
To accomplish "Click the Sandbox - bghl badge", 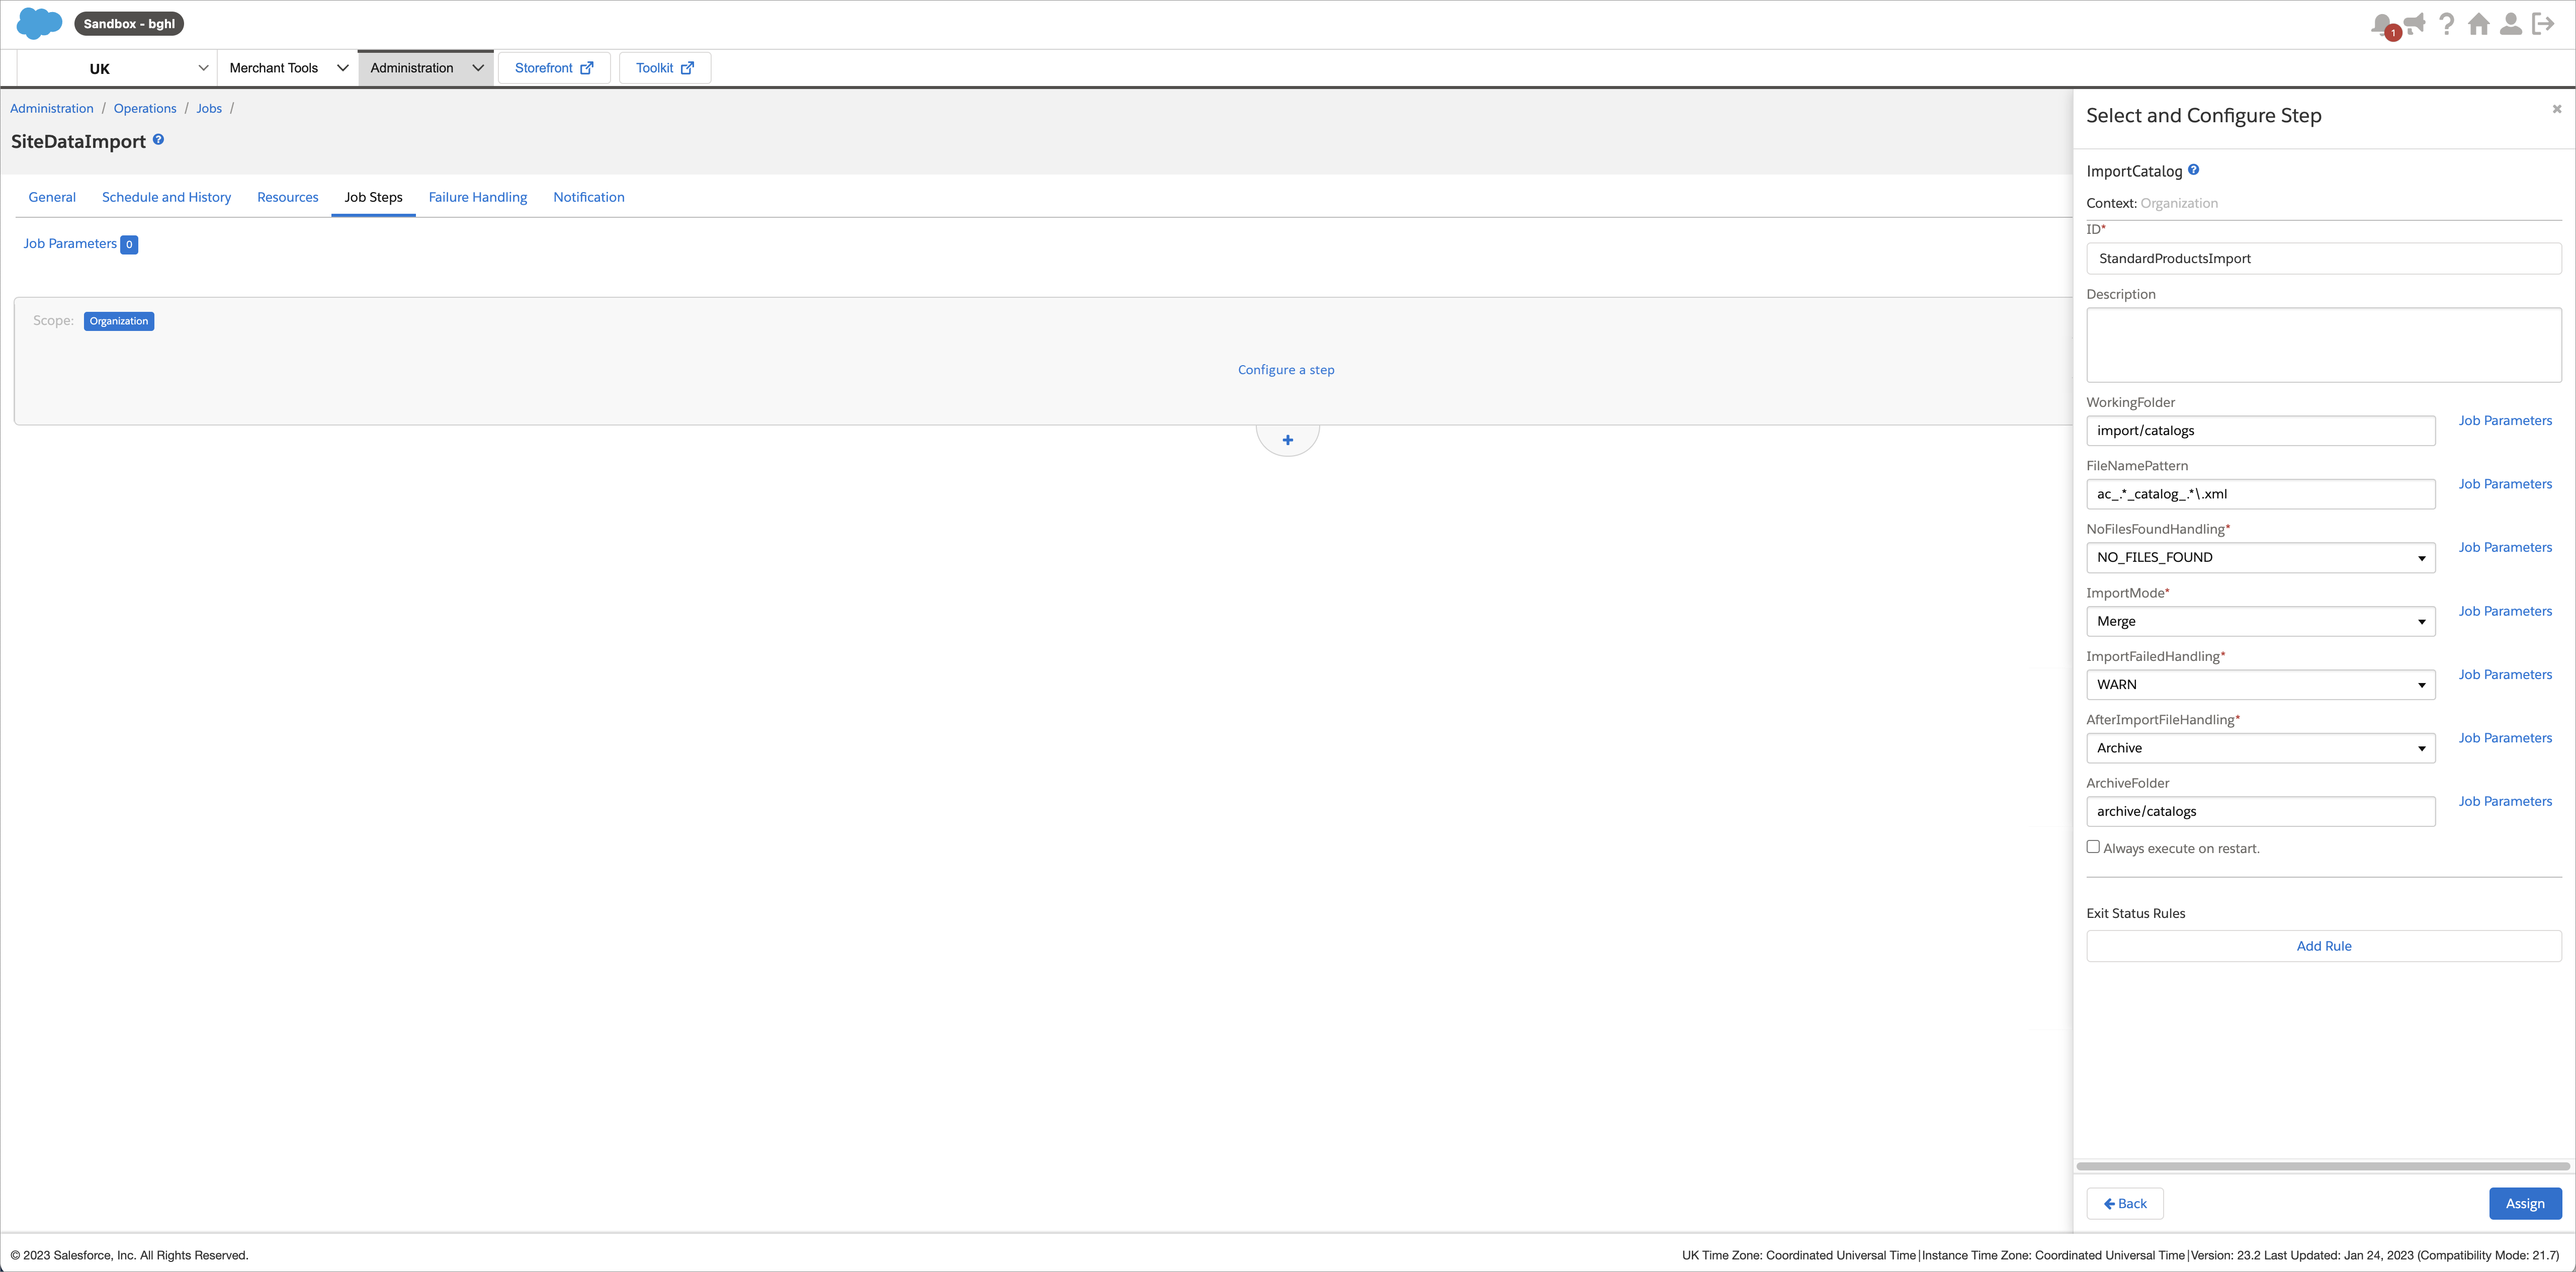I will coord(129,24).
